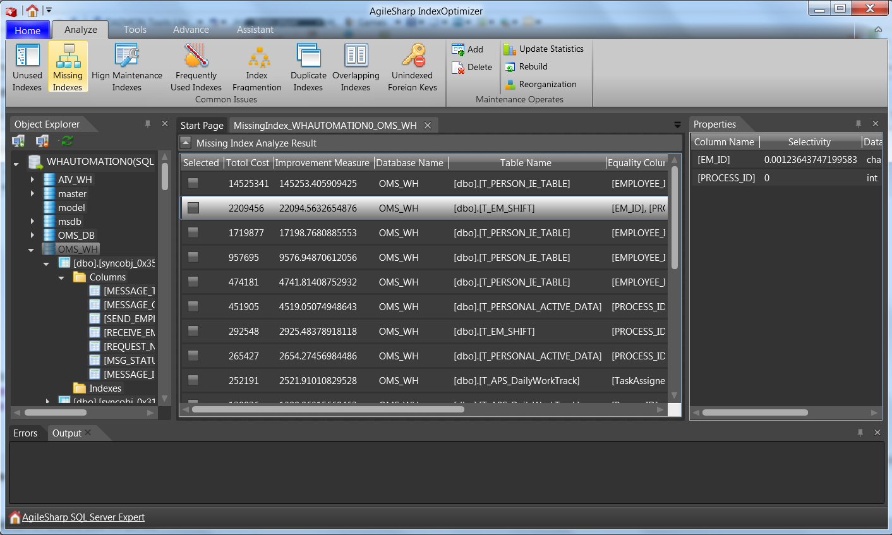Click home icon in quick access toolbar
892x535 pixels.
pyautogui.click(x=32, y=10)
